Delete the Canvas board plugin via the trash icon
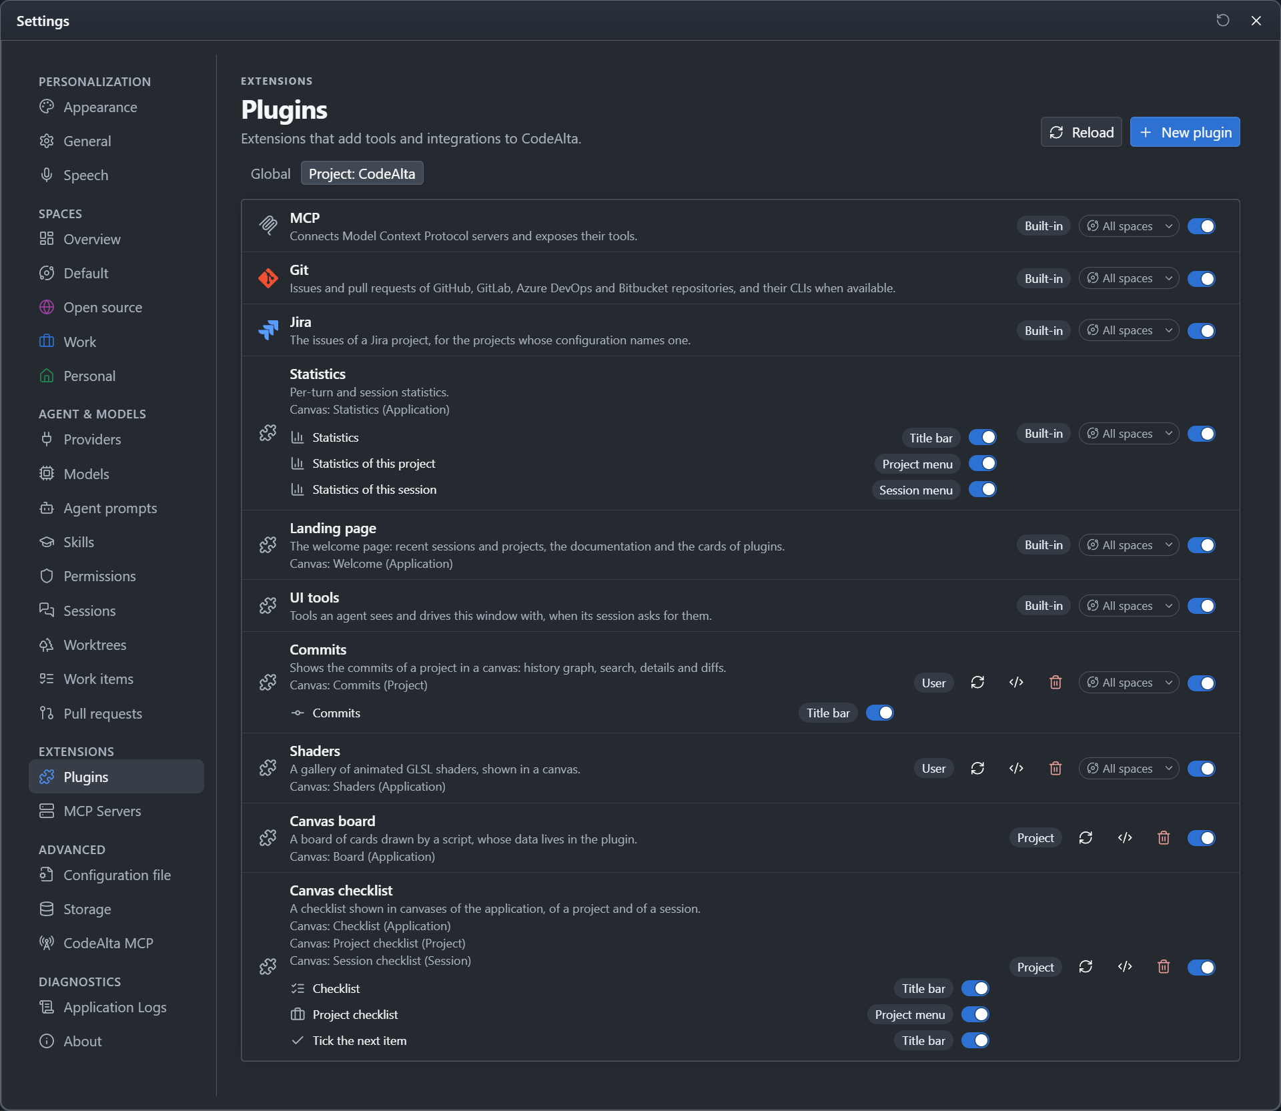The width and height of the screenshot is (1281, 1111). pos(1164,837)
